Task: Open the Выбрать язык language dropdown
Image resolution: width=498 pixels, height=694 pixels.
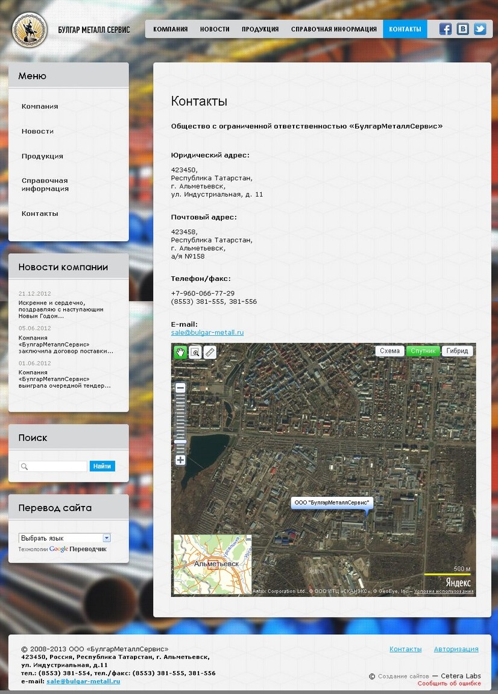Action: coord(65,538)
